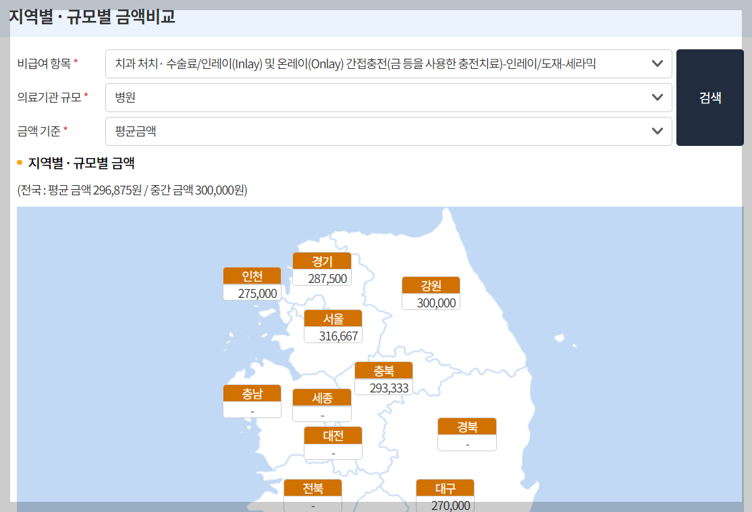
Task: Select the 인천 region marker
Action: point(252,284)
